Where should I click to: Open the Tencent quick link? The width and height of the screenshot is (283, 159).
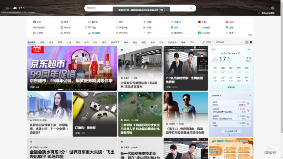120,22
